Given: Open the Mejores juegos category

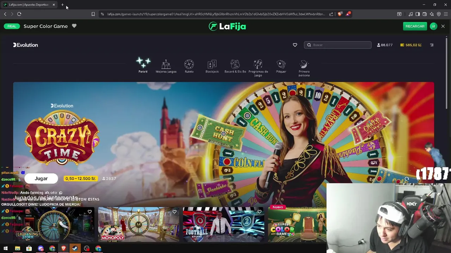Looking at the screenshot, I should [166, 66].
